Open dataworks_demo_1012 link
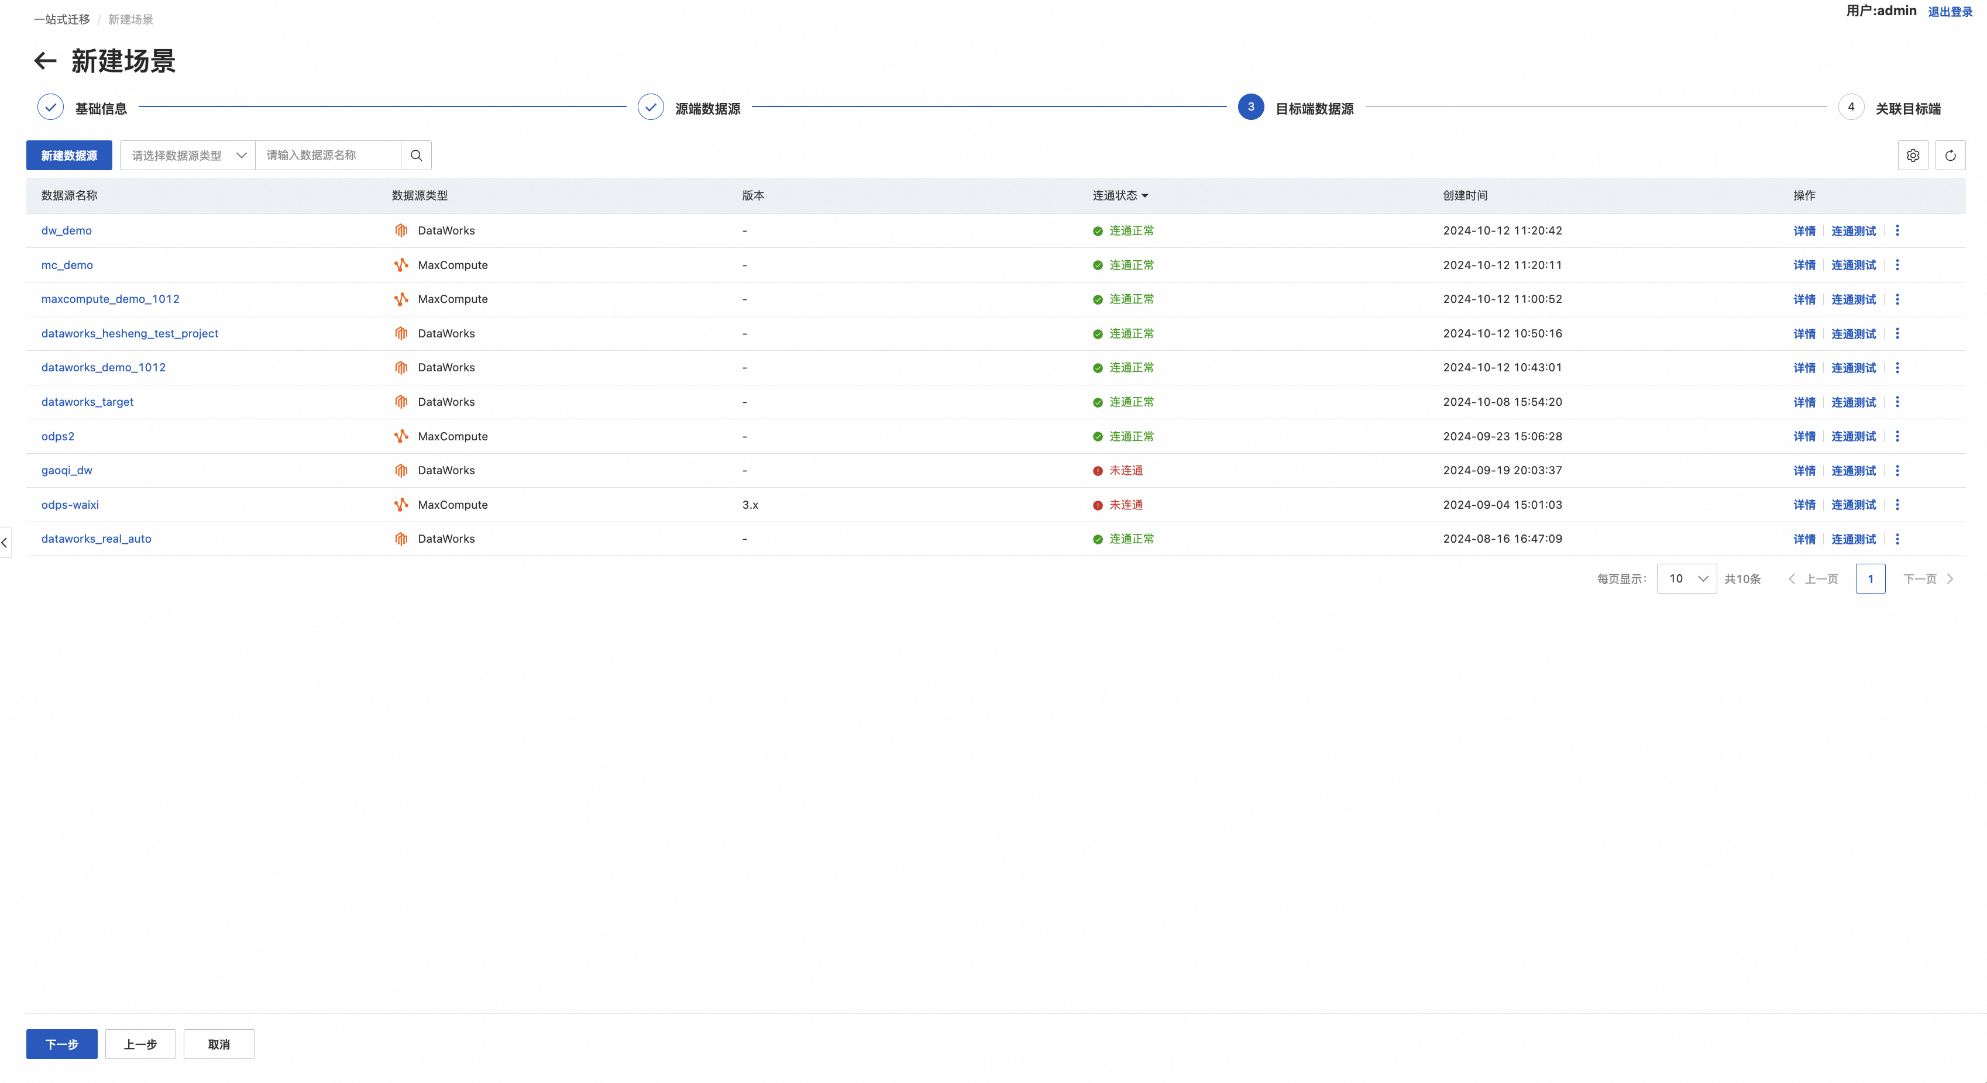The height and width of the screenshot is (1083, 1987). point(104,368)
